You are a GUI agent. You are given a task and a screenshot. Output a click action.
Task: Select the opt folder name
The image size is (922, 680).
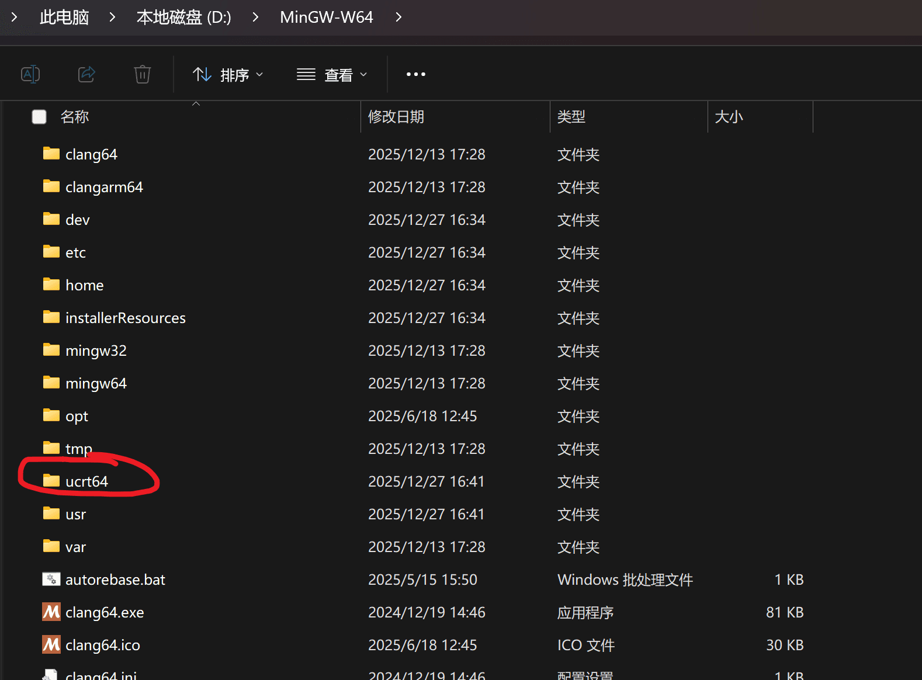(x=77, y=417)
